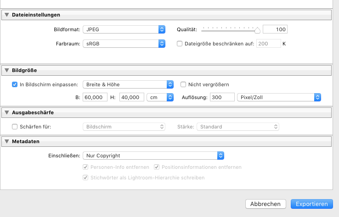
Task: Uncheck In Bildschirm einpassen
Action: click(x=14, y=84)
